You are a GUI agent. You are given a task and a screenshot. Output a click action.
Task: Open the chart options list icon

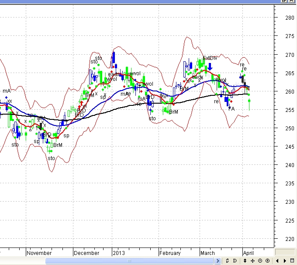pos(293,261)
